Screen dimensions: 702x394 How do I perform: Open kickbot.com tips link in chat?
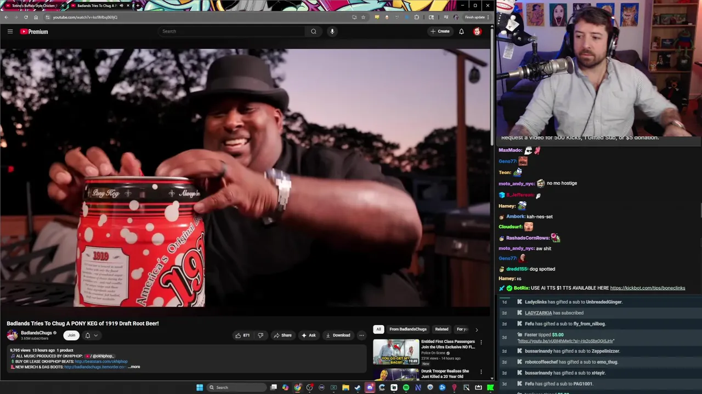[x=648, y=288]
